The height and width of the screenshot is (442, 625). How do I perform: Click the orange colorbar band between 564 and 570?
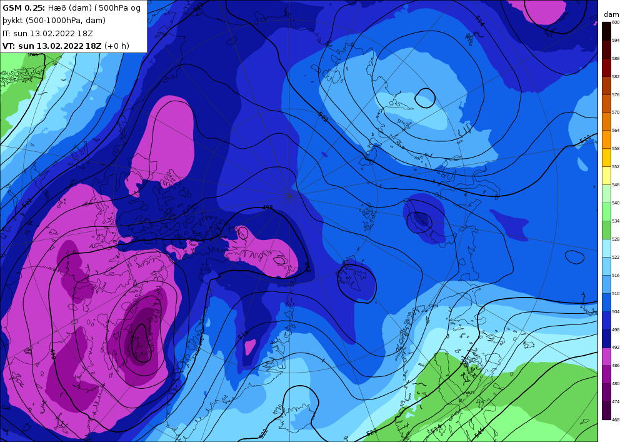pos(606,122)
